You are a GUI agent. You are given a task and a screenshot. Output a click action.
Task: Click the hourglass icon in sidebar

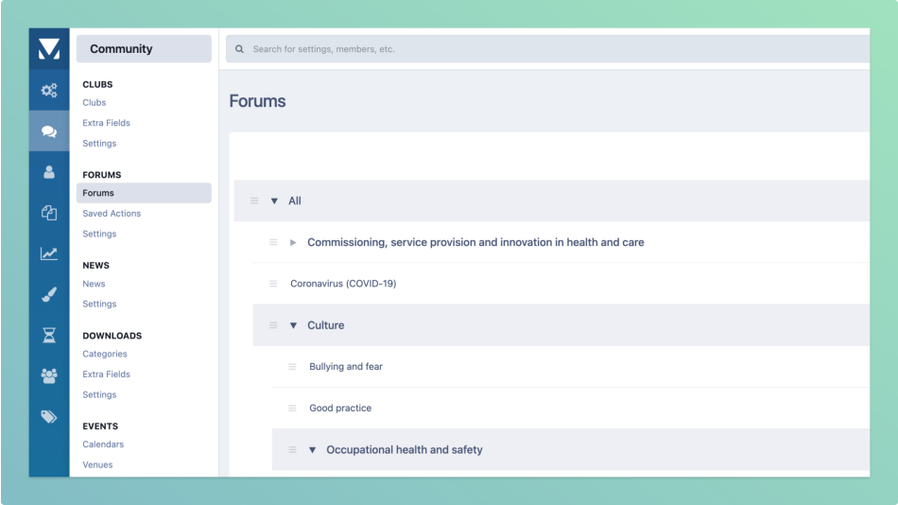(x=49, y=335)
